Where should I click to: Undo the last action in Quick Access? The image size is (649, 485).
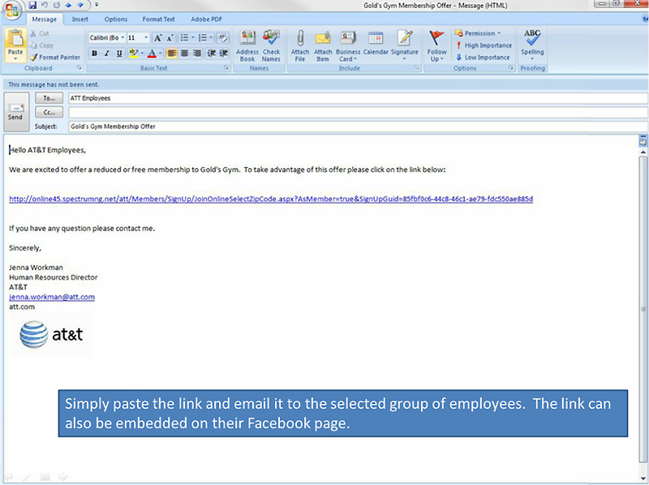(x=45, y=5)
